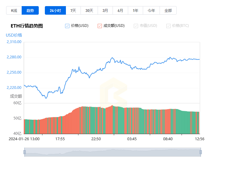Select the 1年 time range
The height and width of the screenshot is (172, 238).
[135, 10]
